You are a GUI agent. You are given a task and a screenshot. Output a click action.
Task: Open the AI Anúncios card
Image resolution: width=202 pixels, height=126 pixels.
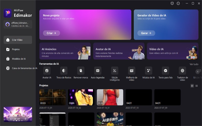[x=65, y=51]
